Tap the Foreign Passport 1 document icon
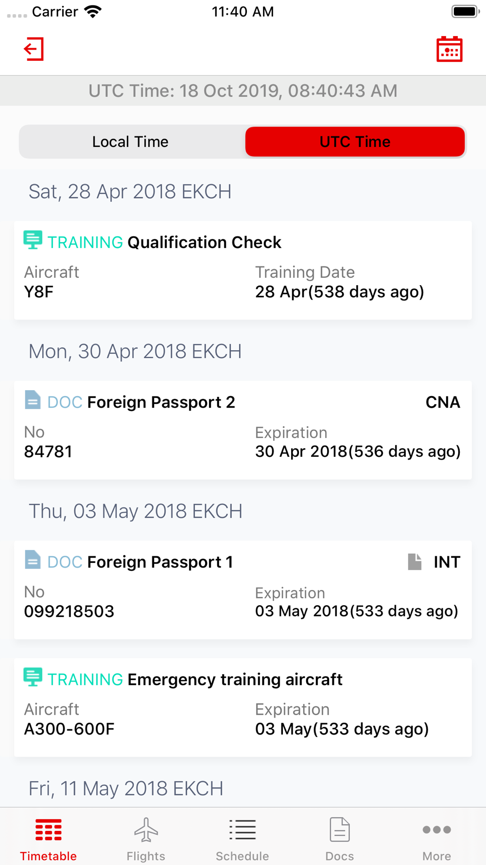The height and width of the screenshot is (865, 486). (x=33, y=559)
